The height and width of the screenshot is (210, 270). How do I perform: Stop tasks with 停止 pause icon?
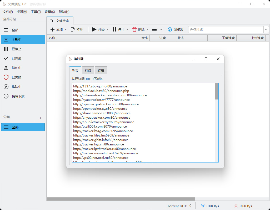pyautogui.click(x=114, y=30)
